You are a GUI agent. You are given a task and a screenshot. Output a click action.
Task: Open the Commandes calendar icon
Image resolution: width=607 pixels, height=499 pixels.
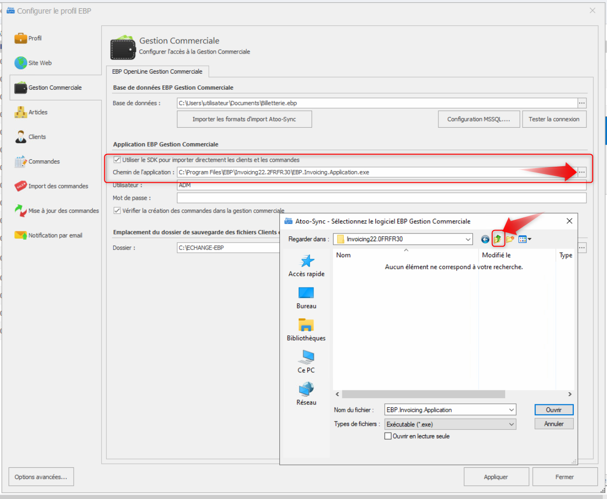20,161
